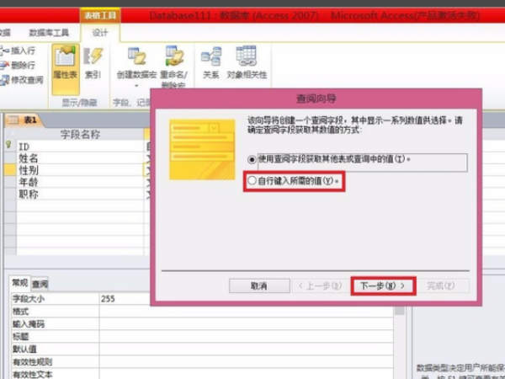Select the 年龄 field name cell
Image resolution: width=505 pixels, height=379 pixels.
click(80, 182)
